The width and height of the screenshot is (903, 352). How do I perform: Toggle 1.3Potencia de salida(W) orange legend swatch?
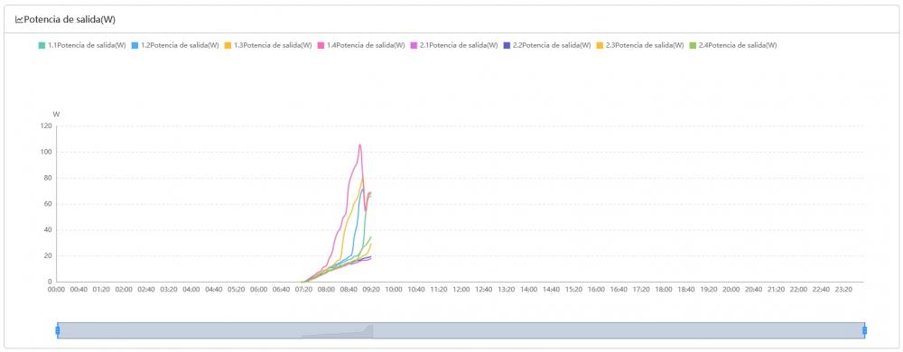tap(228, 45)
